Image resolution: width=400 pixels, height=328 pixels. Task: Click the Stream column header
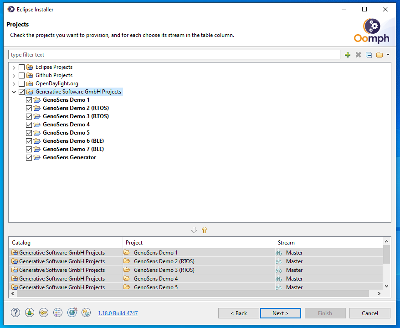(329, 243)
